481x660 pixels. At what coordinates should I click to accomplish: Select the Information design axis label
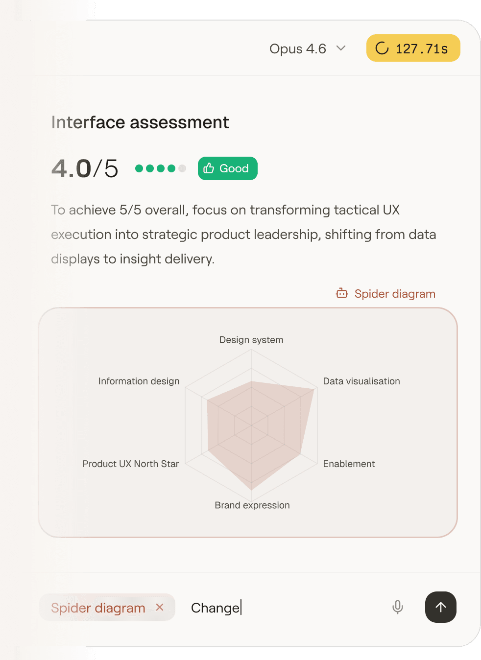(139, 381)
